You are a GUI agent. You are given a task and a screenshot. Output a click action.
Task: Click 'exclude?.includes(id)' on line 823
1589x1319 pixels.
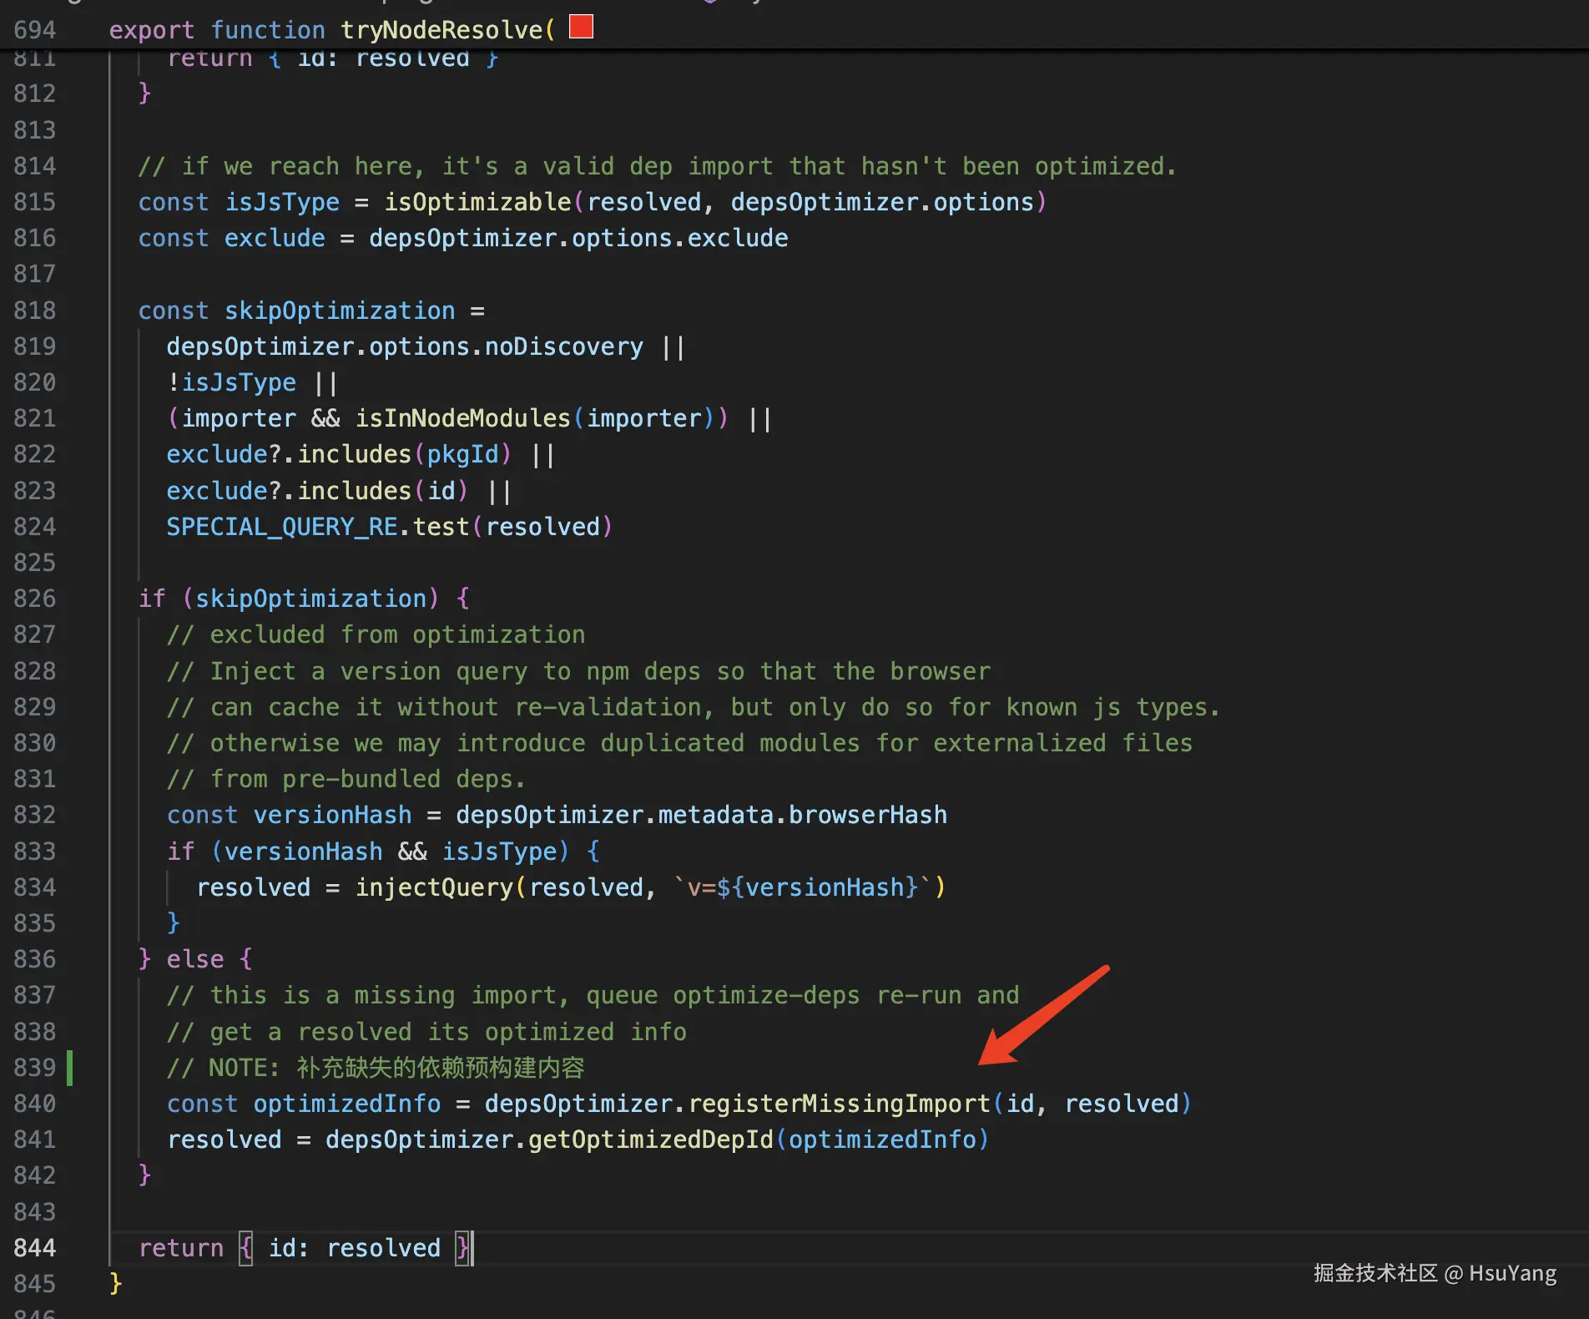coord(317,490)
